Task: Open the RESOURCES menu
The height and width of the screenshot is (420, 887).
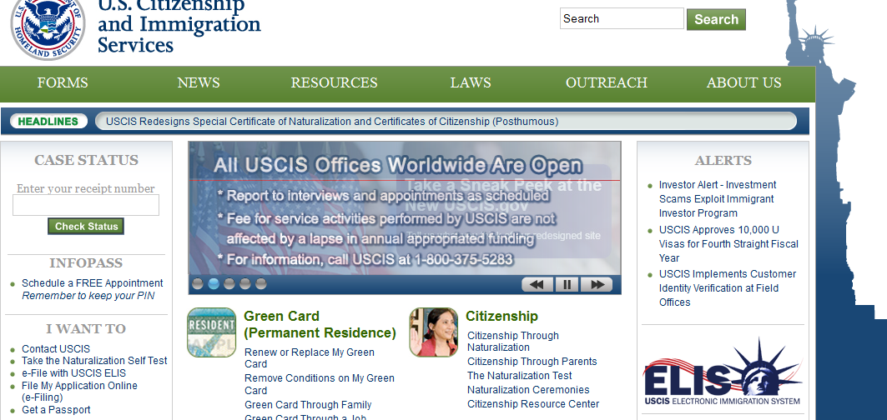Action: tap(335, 83)
